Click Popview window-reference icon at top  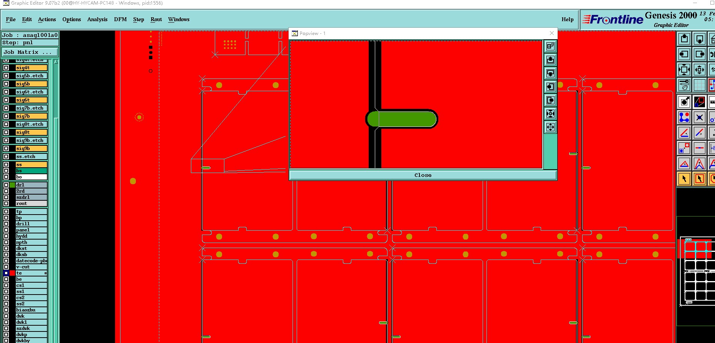coord(551,47)
